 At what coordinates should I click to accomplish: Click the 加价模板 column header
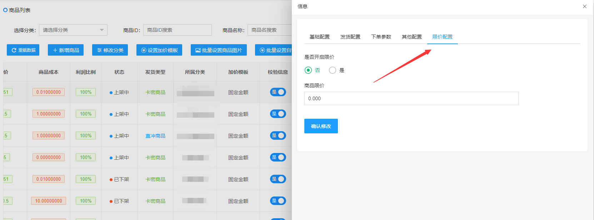click(238, 72)
